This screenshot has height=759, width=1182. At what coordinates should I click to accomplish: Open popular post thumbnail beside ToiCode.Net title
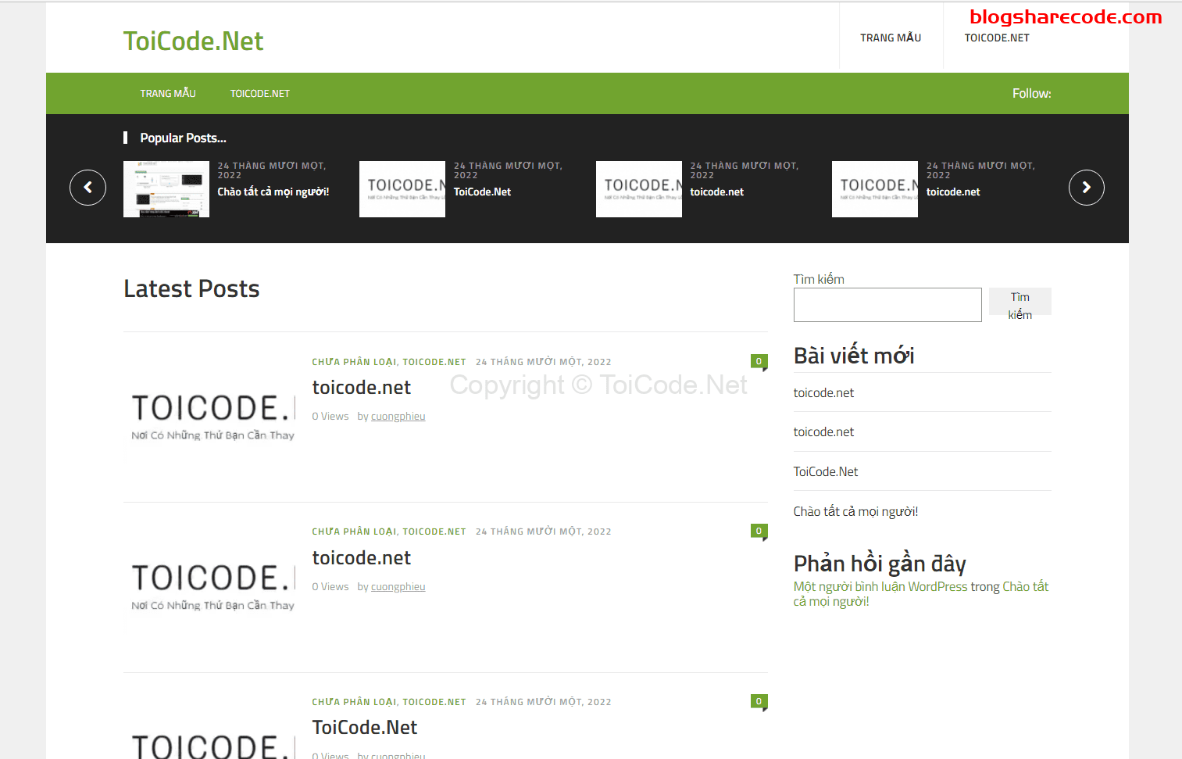click(402, 189)
